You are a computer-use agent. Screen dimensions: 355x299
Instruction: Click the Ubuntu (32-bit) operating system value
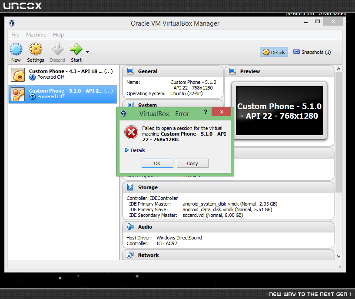[x=186, y=93]
